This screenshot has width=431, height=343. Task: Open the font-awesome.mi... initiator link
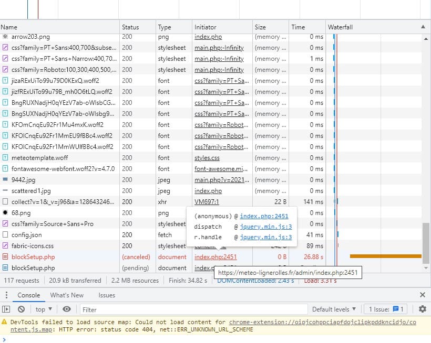click(x=221, y=169)
